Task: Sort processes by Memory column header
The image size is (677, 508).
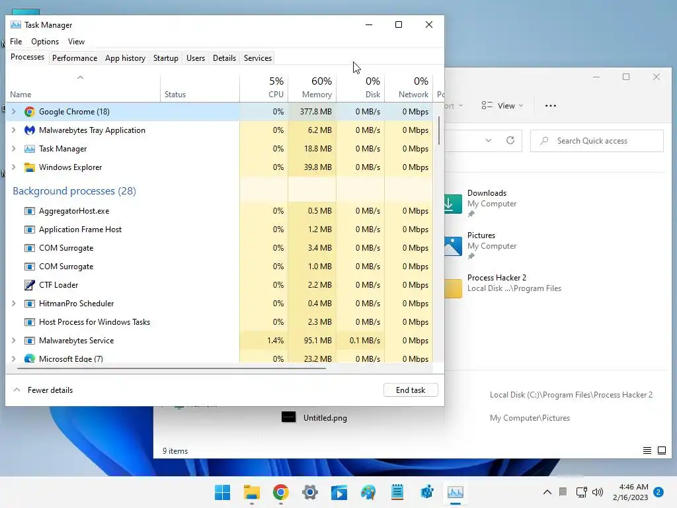Action: (312, 88)
